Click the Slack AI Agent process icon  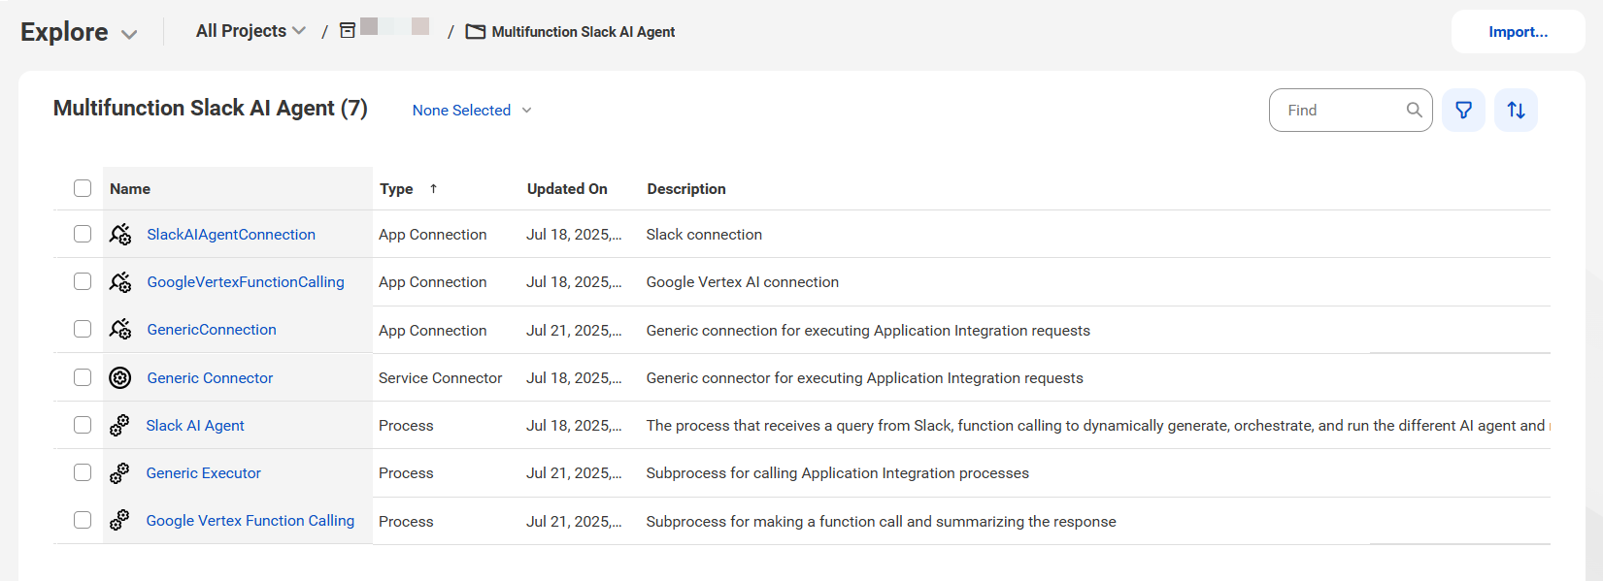pos(119,425)
